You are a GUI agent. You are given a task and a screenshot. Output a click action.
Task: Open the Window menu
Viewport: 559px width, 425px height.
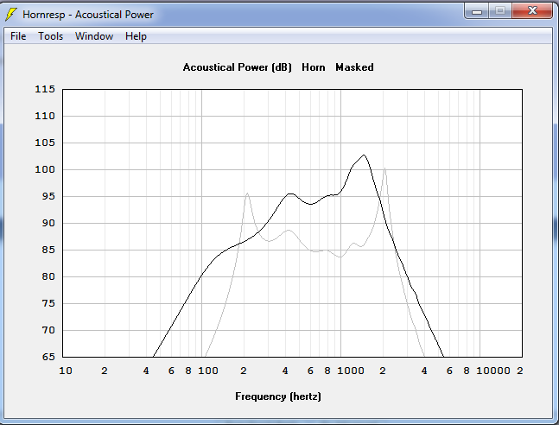tap(94, 36)
